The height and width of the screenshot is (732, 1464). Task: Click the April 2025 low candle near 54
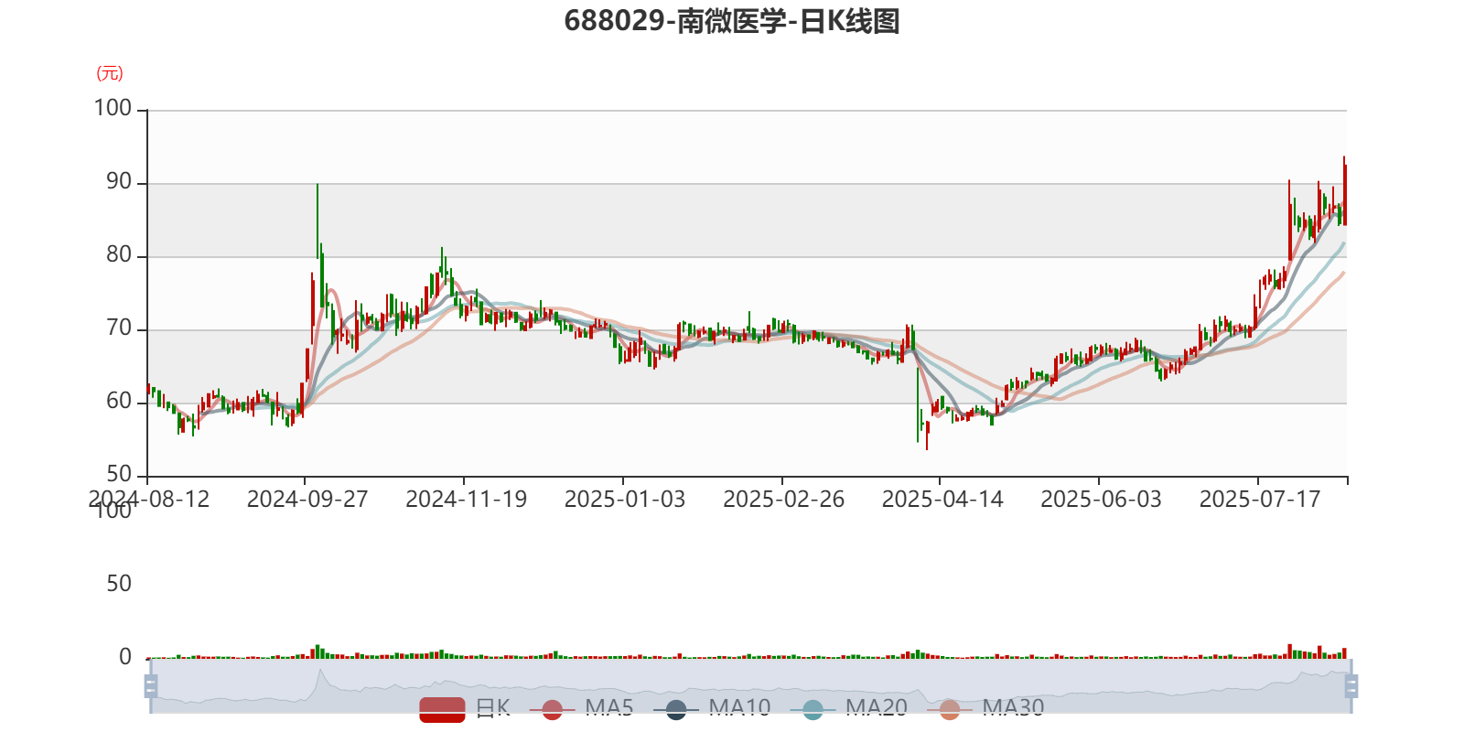click(x=927, y=436)
